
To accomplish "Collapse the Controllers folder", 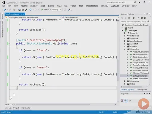I will (125, 49).
